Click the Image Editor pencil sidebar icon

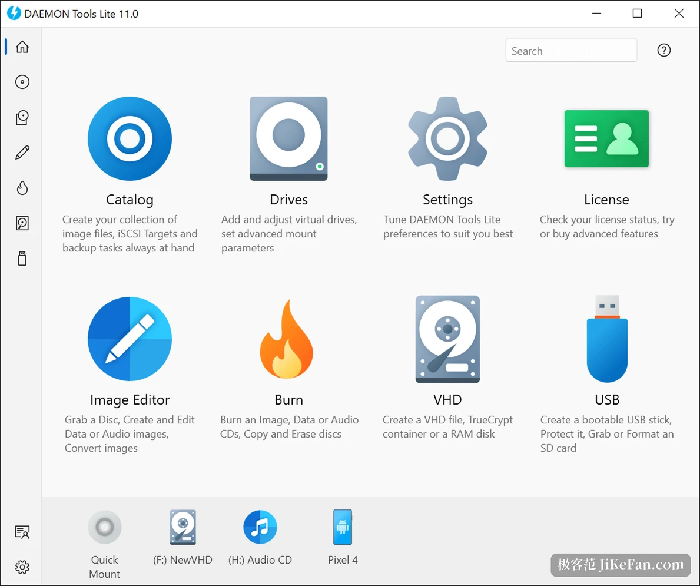(22, 153)
